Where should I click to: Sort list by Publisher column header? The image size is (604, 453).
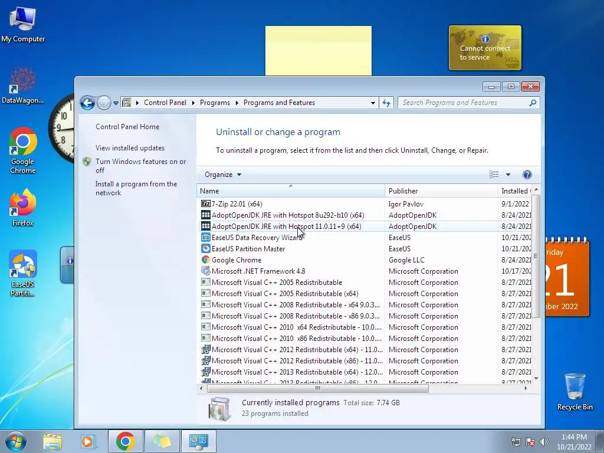(441, 191)
